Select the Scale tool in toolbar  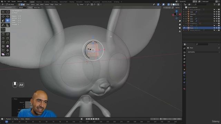(x=3, y=21)
